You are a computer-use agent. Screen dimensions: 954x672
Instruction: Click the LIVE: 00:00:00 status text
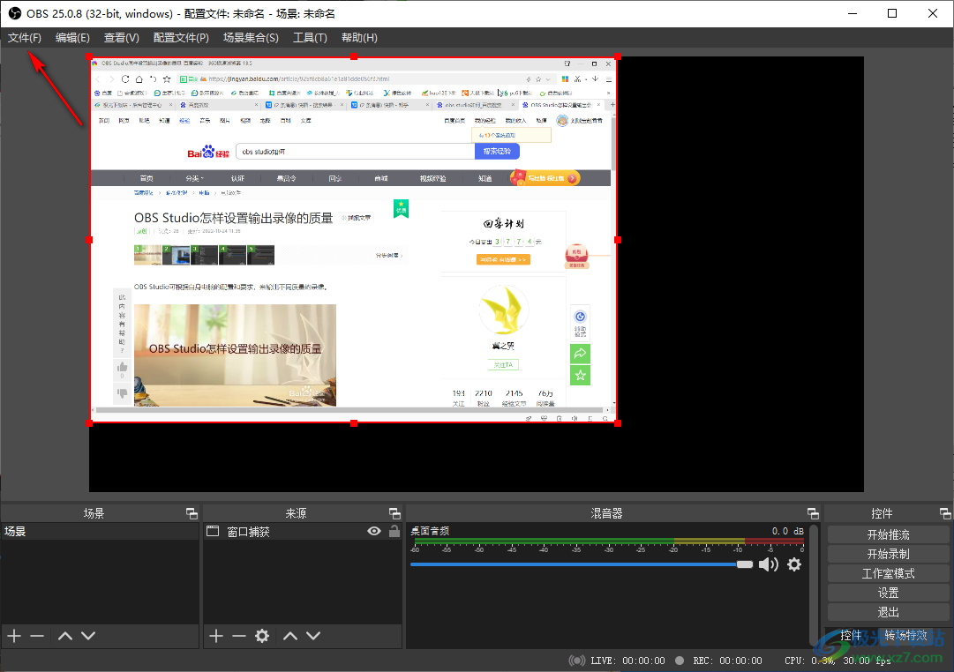click(x=627, y=661)
